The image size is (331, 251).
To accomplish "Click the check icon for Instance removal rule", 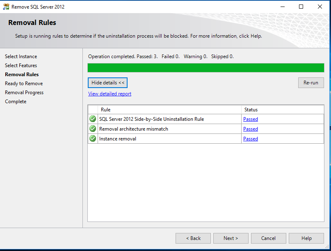I will tap(92, 138).
